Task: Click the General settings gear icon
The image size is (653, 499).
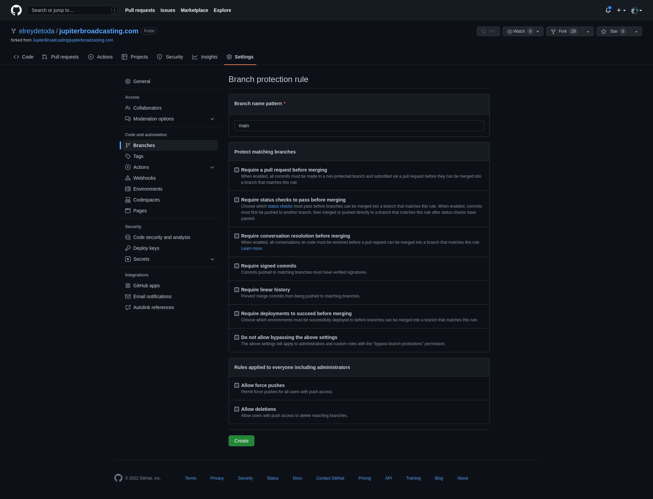Action: click(x=128, y=81)
